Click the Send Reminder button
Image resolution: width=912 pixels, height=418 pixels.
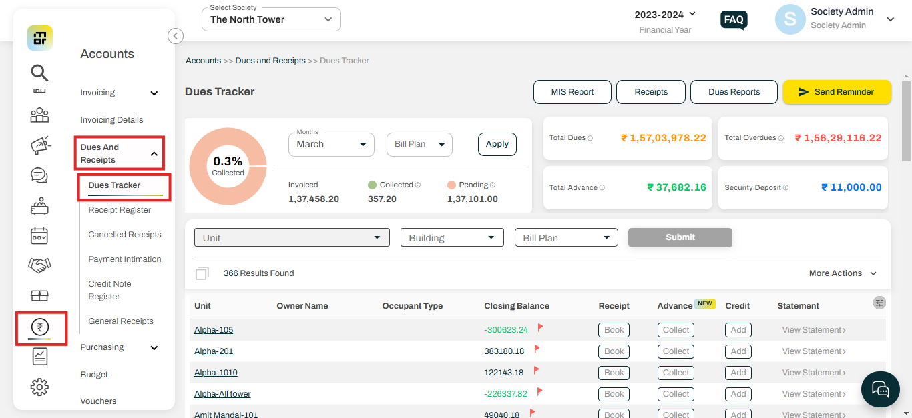tap(837, 92)
